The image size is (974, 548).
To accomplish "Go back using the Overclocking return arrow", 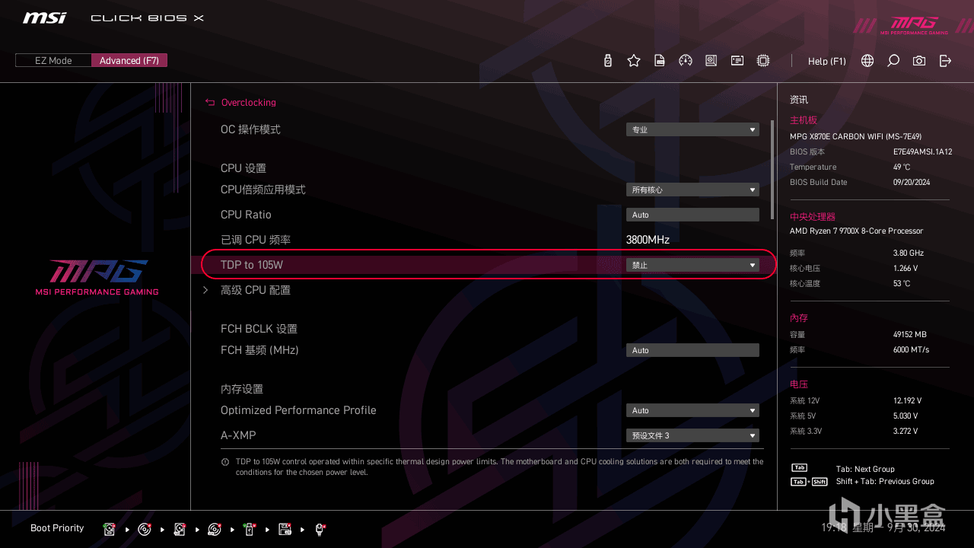I will point(210,102).
